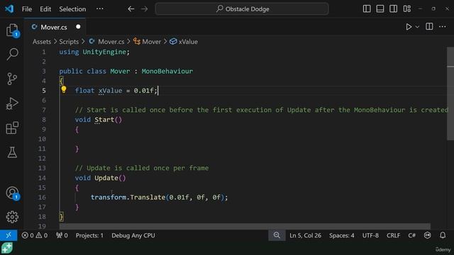
Task: Open Copilot status icon in status bar
Action: coord(427,235)
